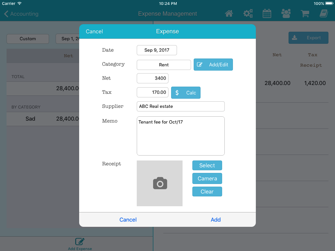Open the Custom period selector
This screenshot has height=251, width=335.
28,39
